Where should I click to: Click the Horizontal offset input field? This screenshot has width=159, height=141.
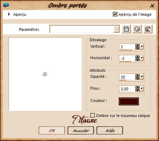pos(127,58)
